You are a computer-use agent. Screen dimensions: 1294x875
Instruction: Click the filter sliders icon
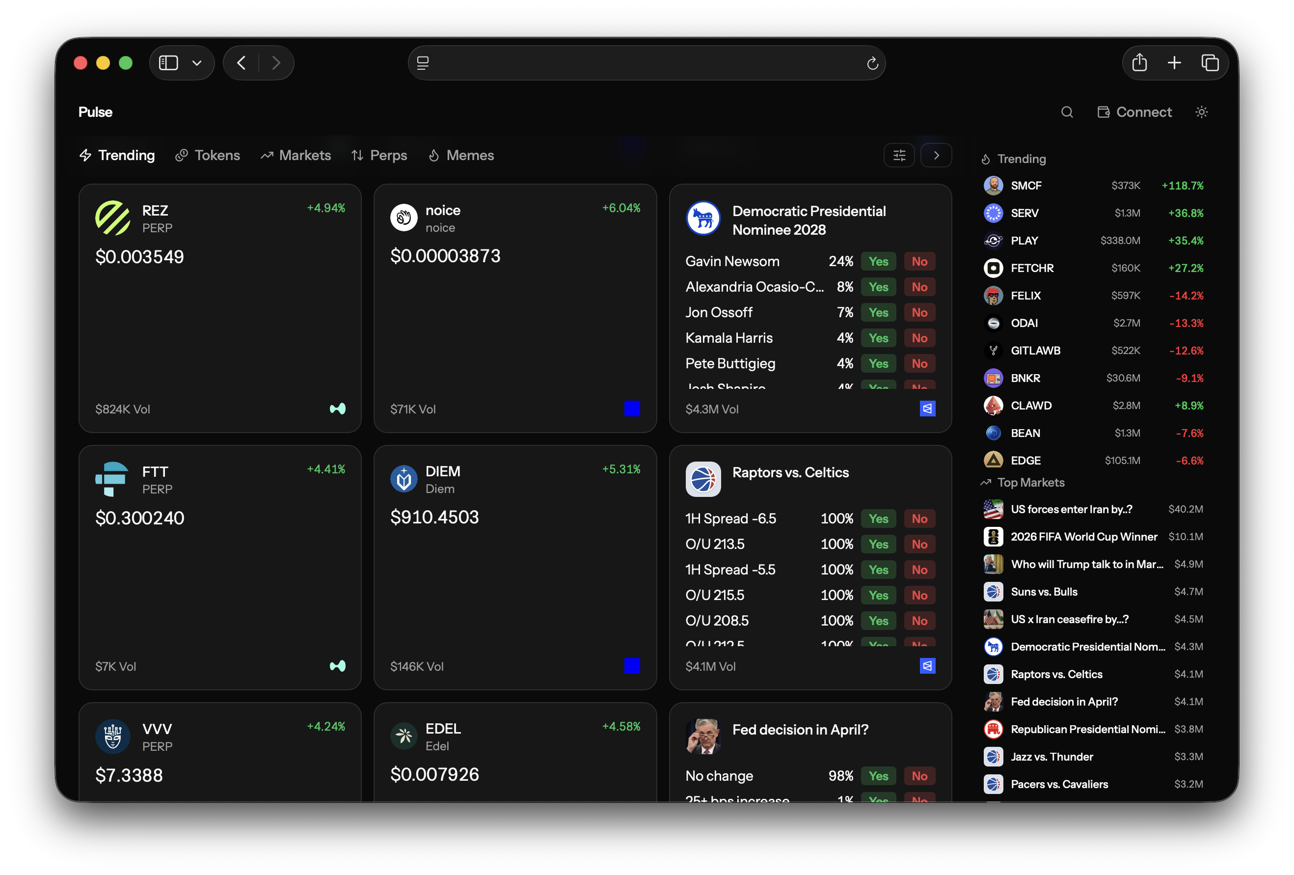coord(899,155)
